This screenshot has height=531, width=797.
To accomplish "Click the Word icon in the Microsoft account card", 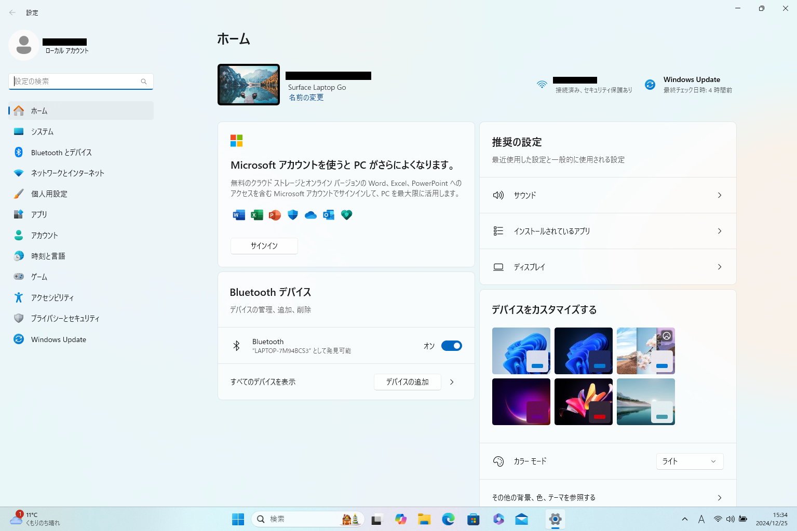I will pyautogui.click(x=239, y=215).
